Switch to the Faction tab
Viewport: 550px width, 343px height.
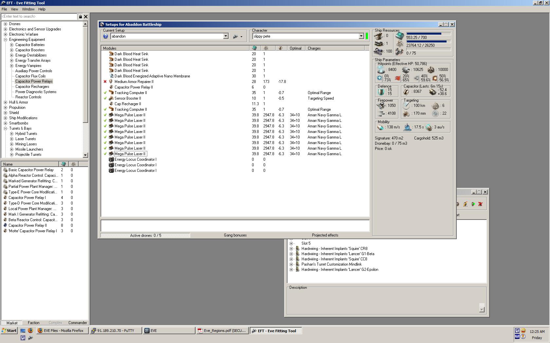(x=33, y=323)
